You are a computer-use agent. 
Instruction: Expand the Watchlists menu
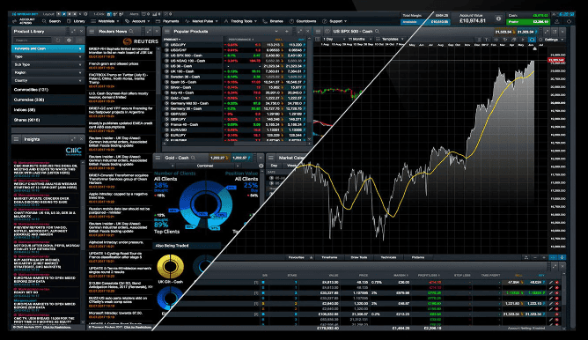[105, 21]
